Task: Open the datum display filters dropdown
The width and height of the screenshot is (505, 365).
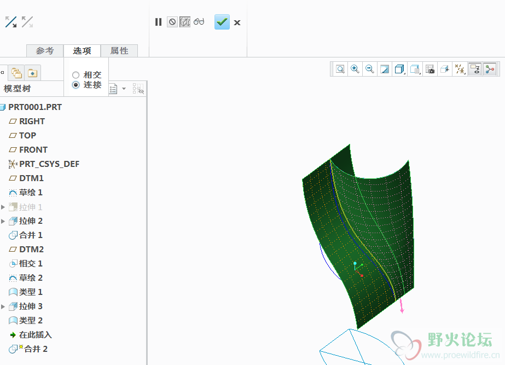Action: pyautogui.click(x=460, y=69)
